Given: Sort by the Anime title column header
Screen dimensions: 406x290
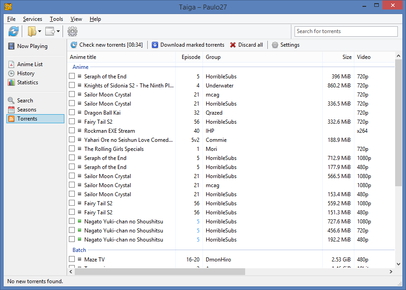Looking at the screenshot, I should 121,57.
